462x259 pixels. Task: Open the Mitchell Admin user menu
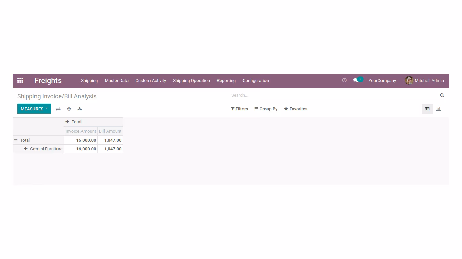pyautogui.click(x=424, y=81)
